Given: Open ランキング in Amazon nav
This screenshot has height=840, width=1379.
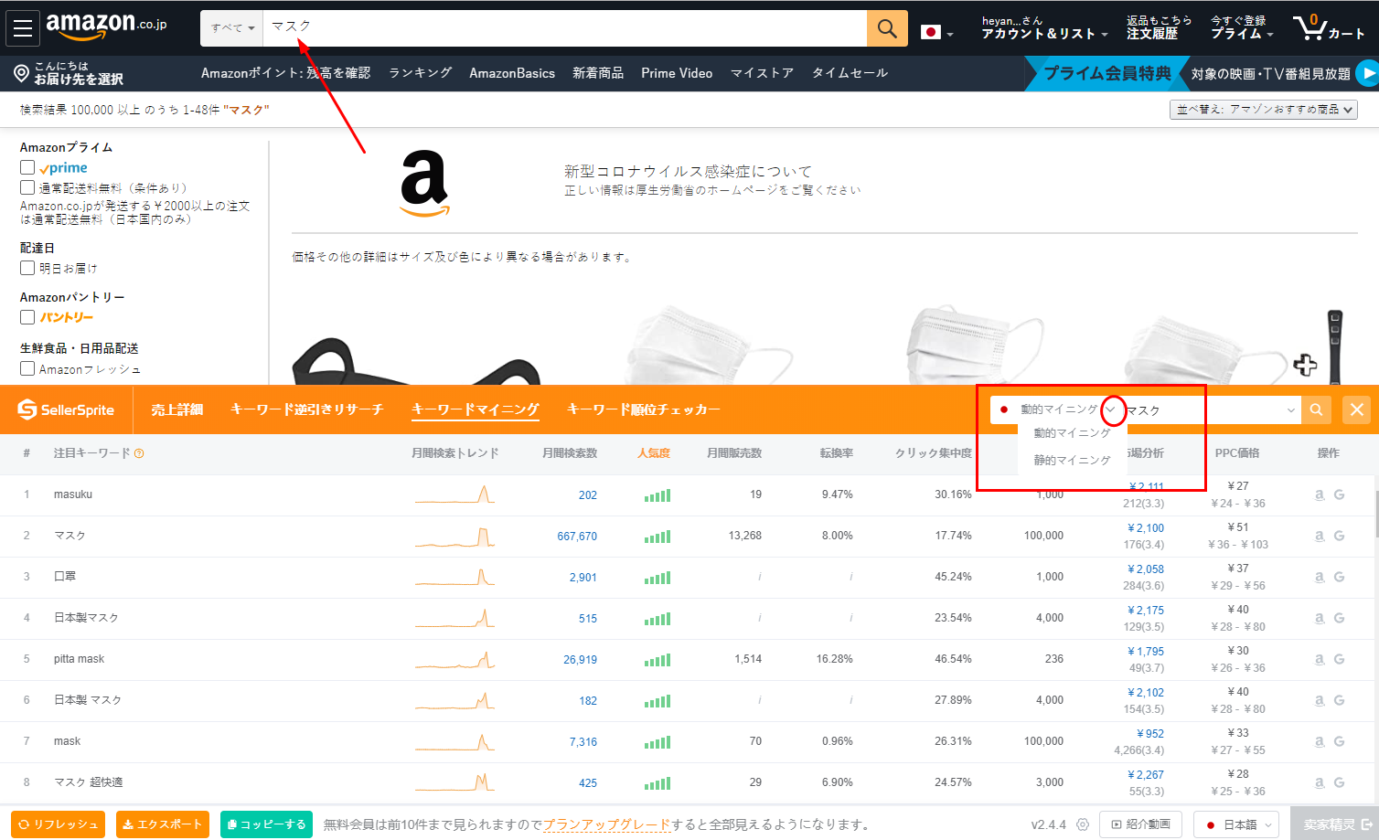Looking at the screenshot, I should click(421, 73).
